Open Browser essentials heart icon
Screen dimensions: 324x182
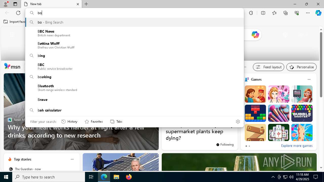pyautogui.click(x=297, y=13)
